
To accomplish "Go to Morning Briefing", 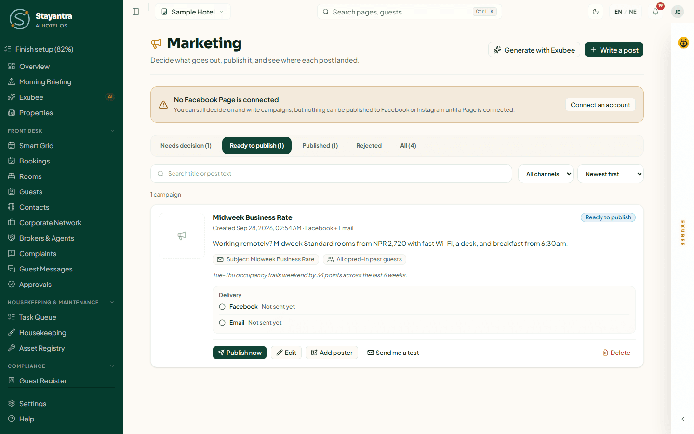I will tap(61, 82).
